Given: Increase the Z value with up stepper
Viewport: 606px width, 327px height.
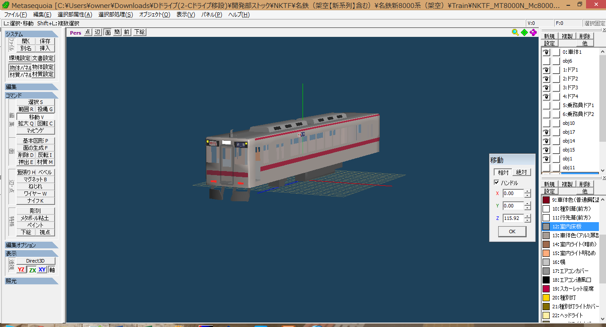Looking at the screenshot, I should [x=527, y=216].
